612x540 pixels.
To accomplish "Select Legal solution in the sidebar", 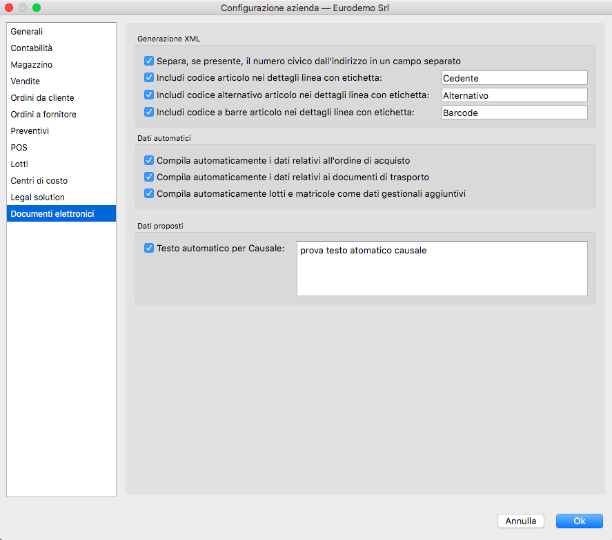I will pos(37,197).
